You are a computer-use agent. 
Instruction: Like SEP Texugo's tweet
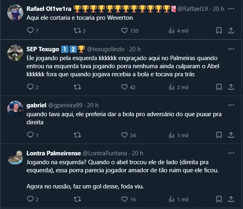coord(125,87)
